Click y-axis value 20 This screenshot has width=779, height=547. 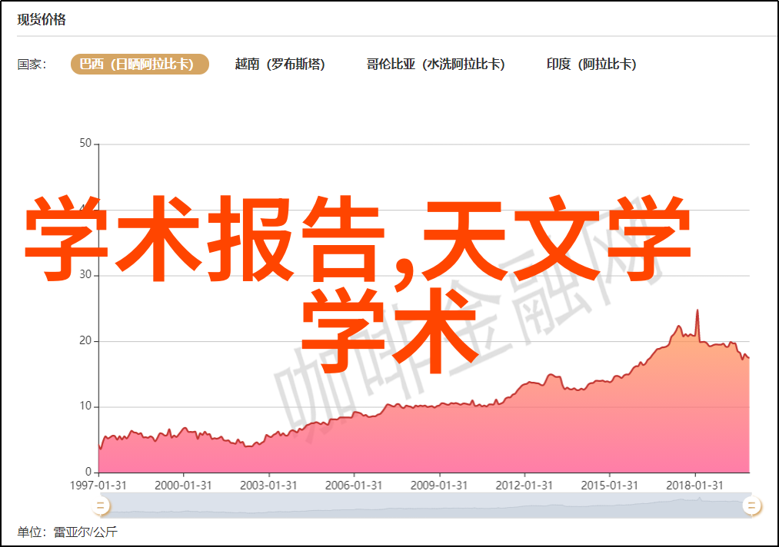click(85, 340)
